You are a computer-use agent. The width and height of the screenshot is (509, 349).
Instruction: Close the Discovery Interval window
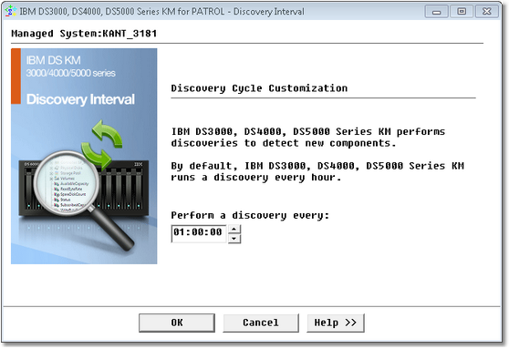(x=487, y=12)
